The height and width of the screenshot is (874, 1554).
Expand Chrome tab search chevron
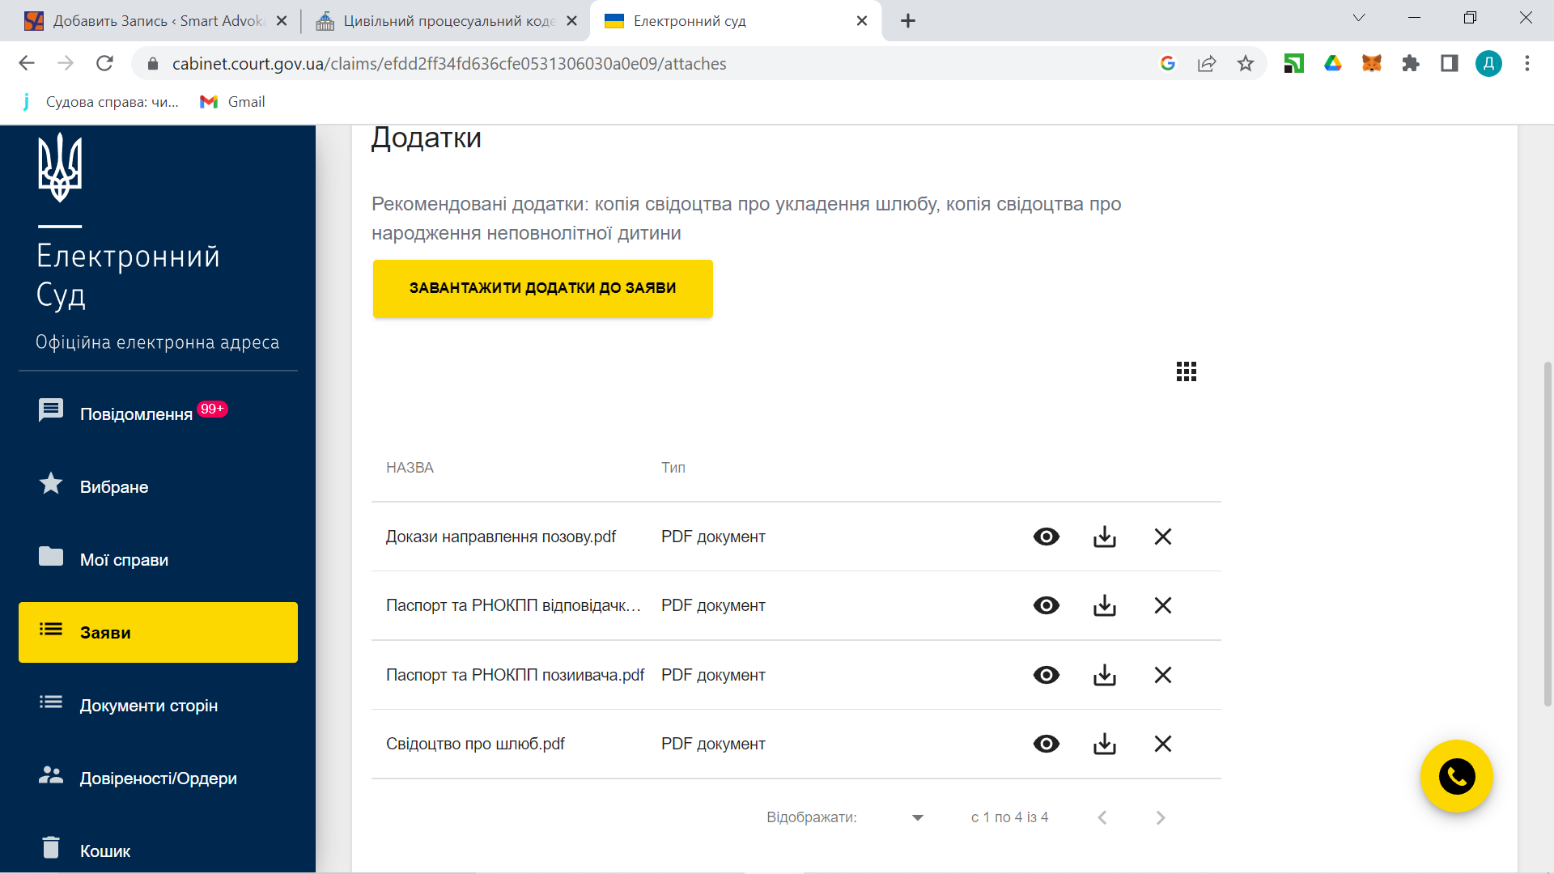click(x=1358, y=18)
